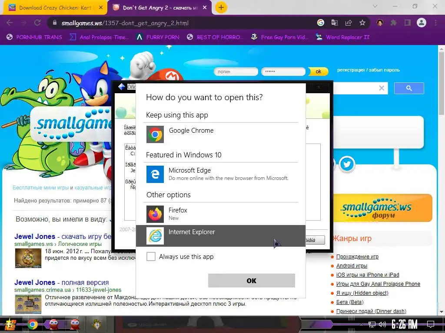
Task: Click the address bar URL
Action: tap(125, 23)
